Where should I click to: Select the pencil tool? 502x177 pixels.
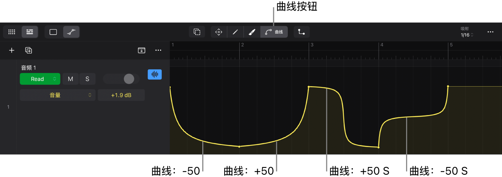pos(235,32)
